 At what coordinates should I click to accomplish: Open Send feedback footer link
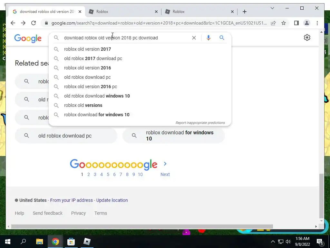[x=48, y=213]
